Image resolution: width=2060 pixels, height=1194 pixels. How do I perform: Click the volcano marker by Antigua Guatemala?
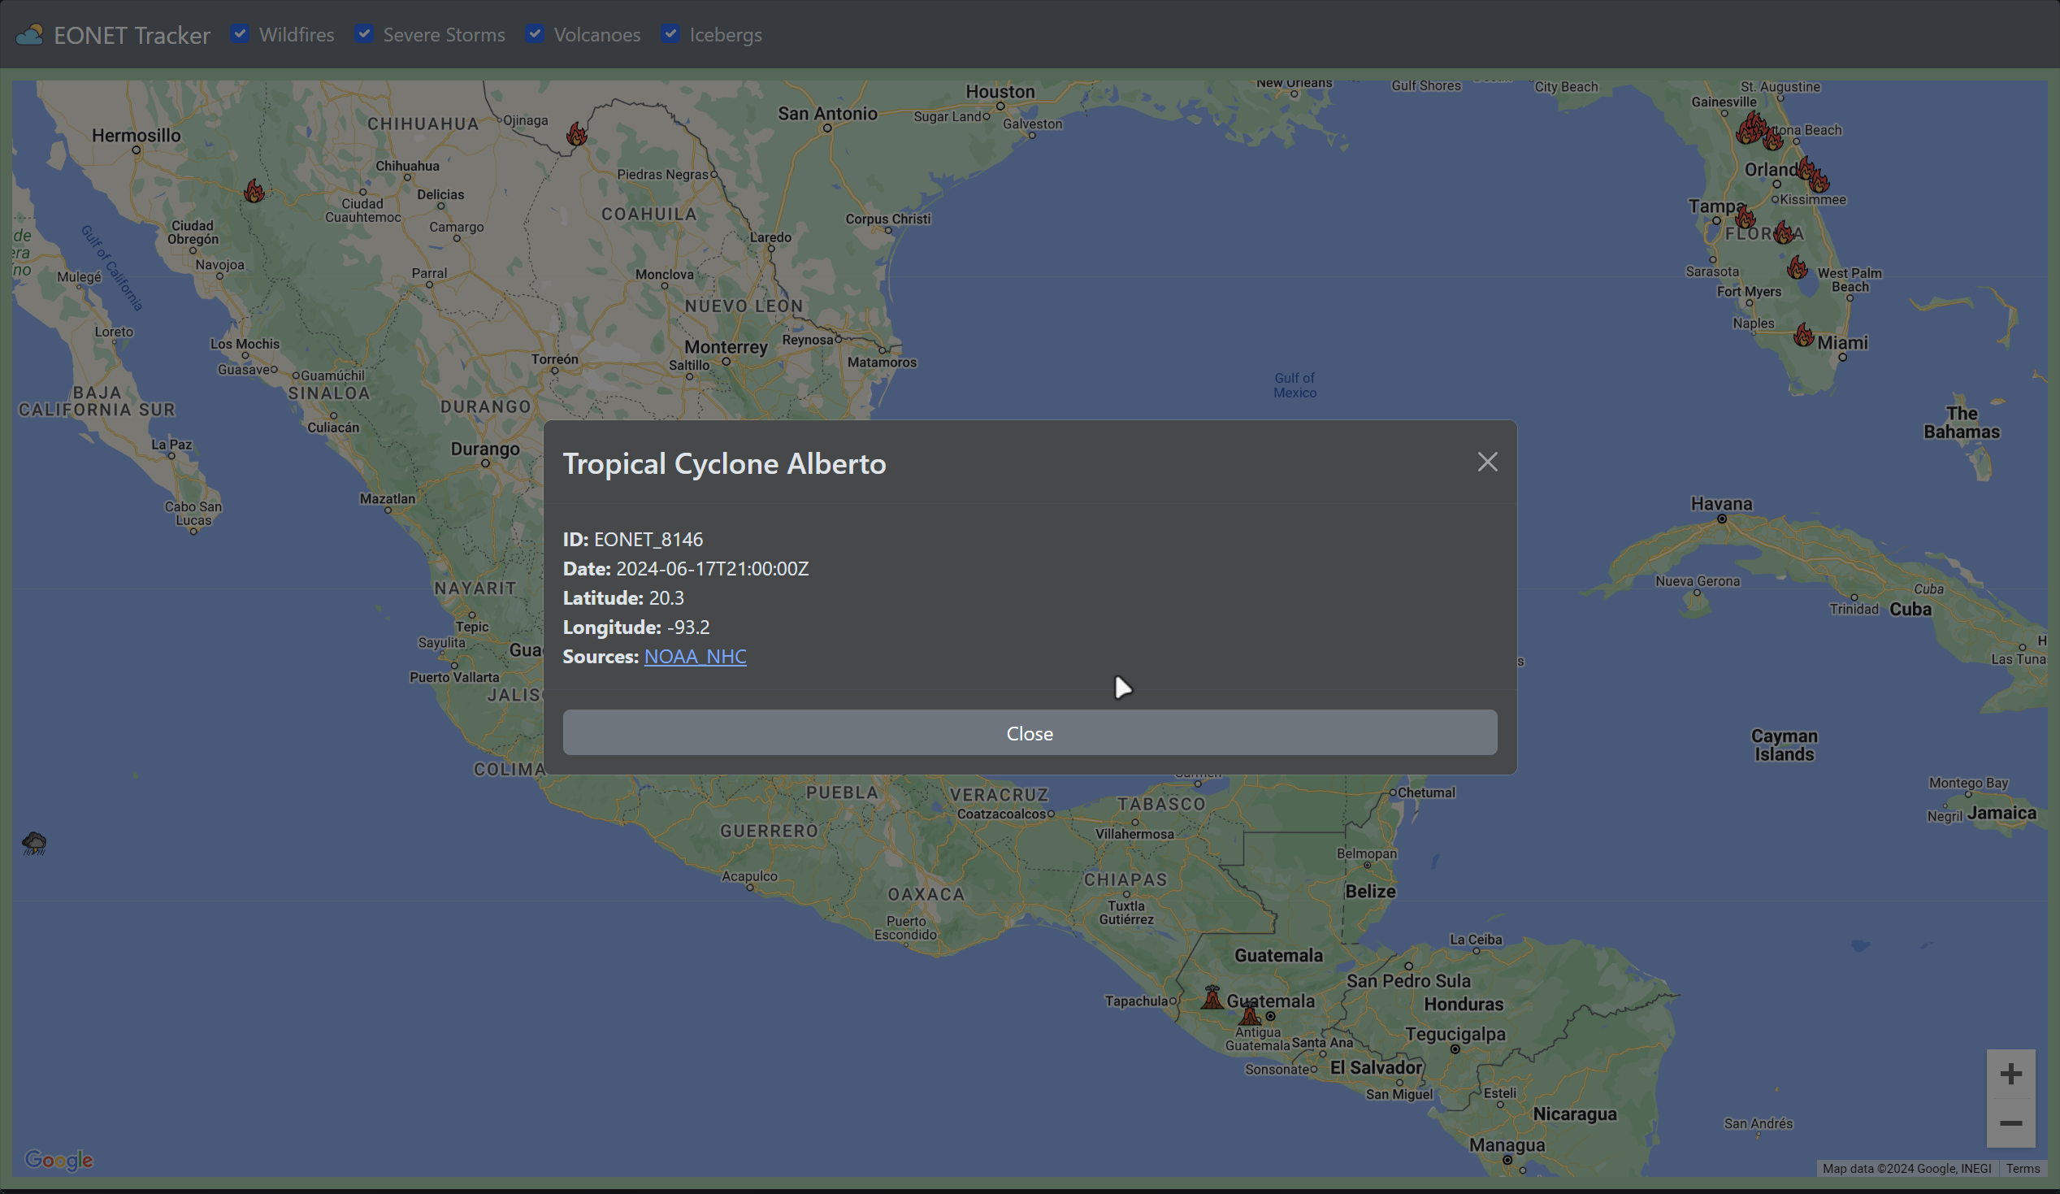1250,1014
